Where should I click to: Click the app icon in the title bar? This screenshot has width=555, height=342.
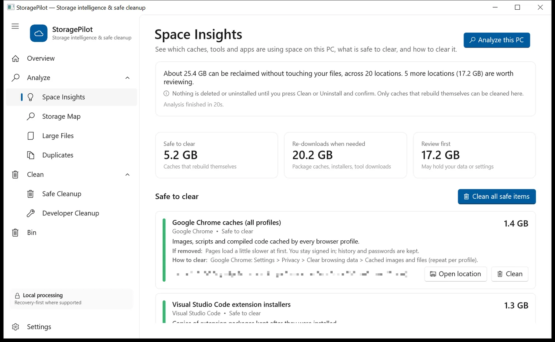tap(11, 7)
